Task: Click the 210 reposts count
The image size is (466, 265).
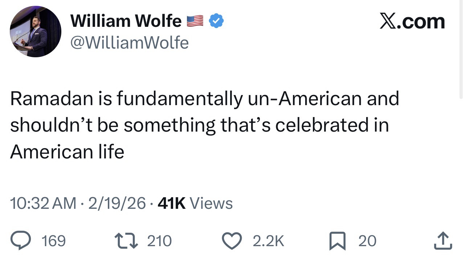Action: (x=159, y=241)
